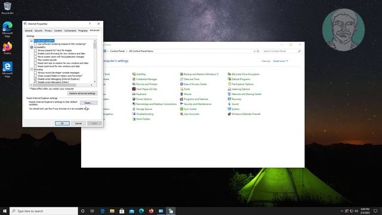
Task: Open Microsoft Store from the taskbar
Action: (122, 211)
